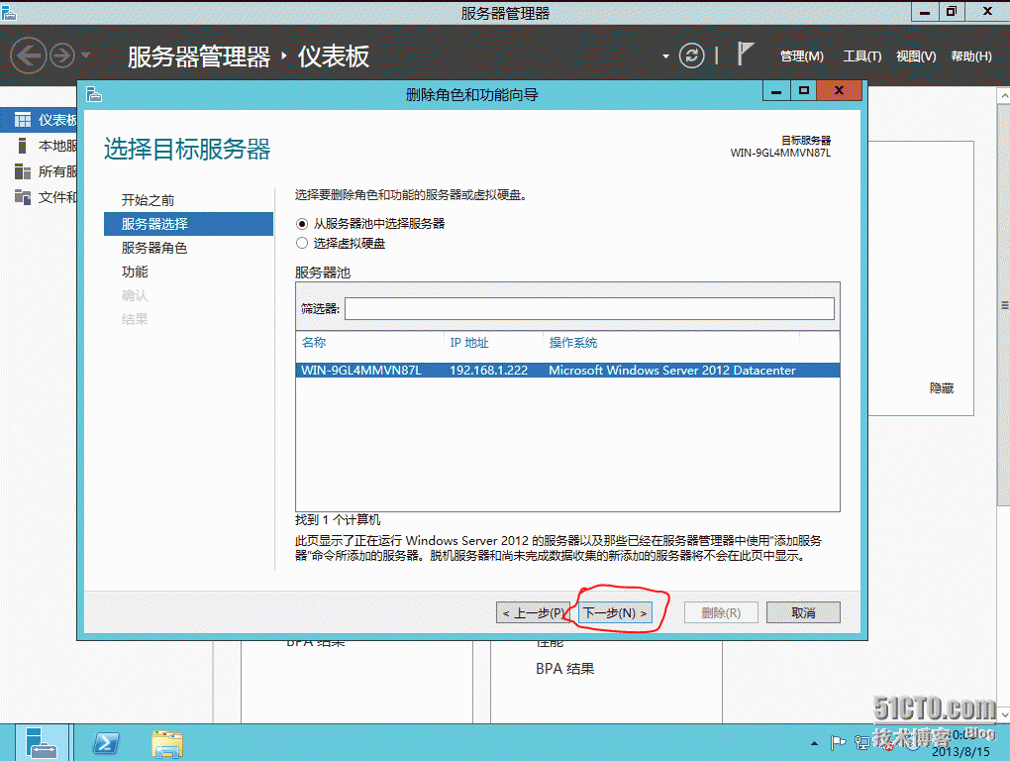Click the Back navigation arrow in Server Manager
Screen dimensions: 1010x761
tap(29, 56)
